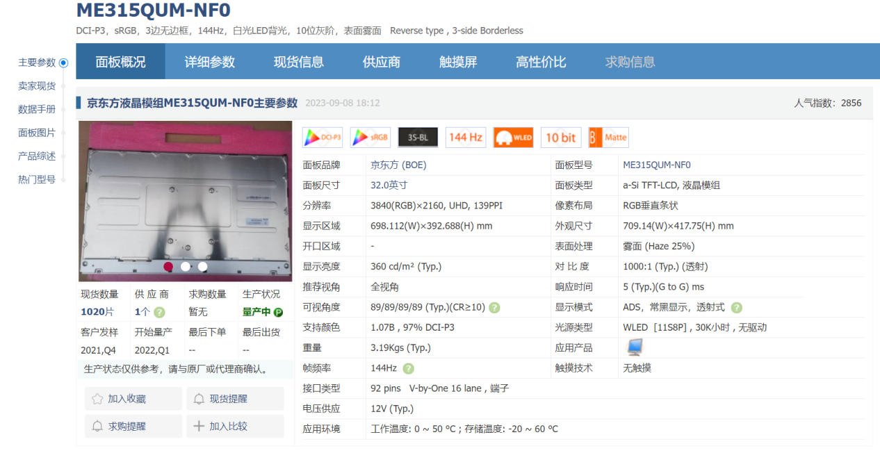The width and height of the screenshot is (880, 453).
Task: Open help icon next to 可视角度 value
Action: tap(494, 308)
